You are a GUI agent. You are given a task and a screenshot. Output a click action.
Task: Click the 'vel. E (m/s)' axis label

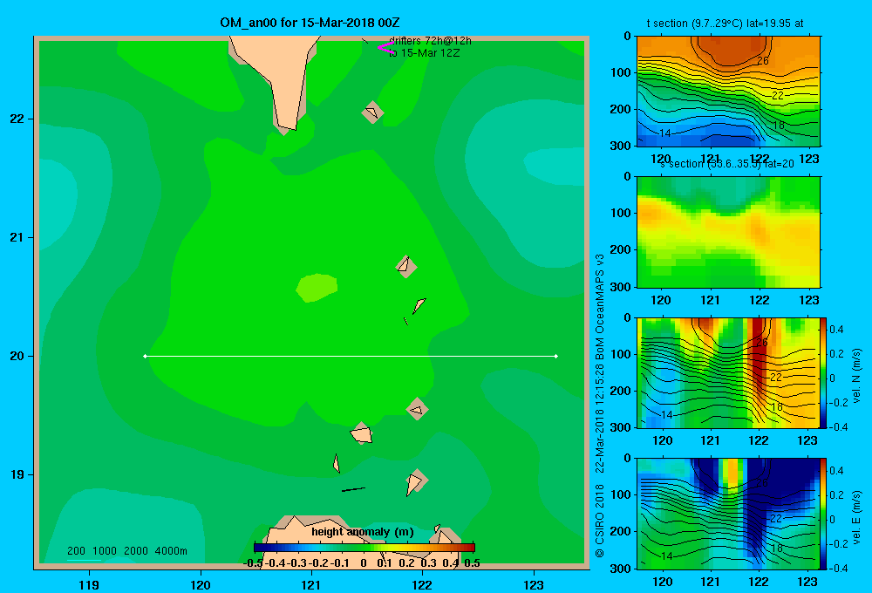click(x=856, y=517)
